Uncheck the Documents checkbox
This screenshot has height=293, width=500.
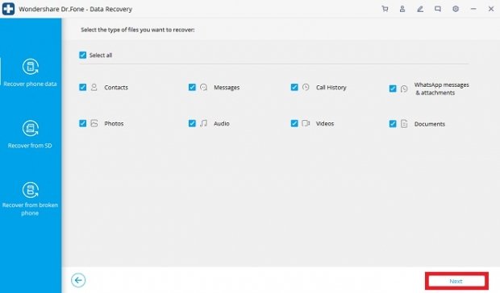[x=393, y=123]
